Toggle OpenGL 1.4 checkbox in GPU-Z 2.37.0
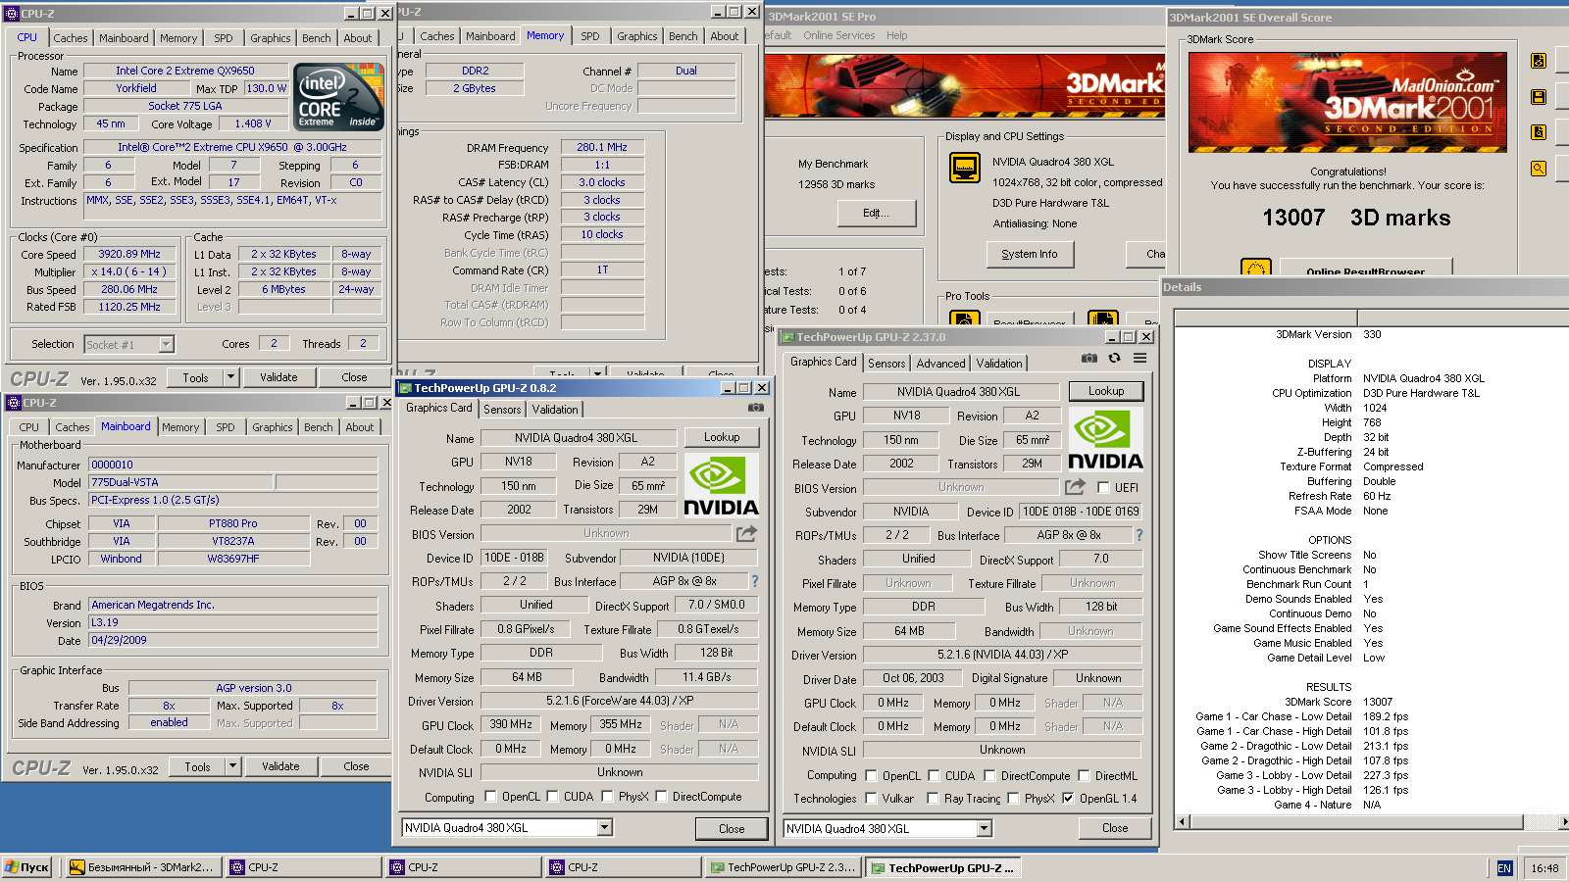Viewport: 1569px width, 882px height. coord(1068,798)
